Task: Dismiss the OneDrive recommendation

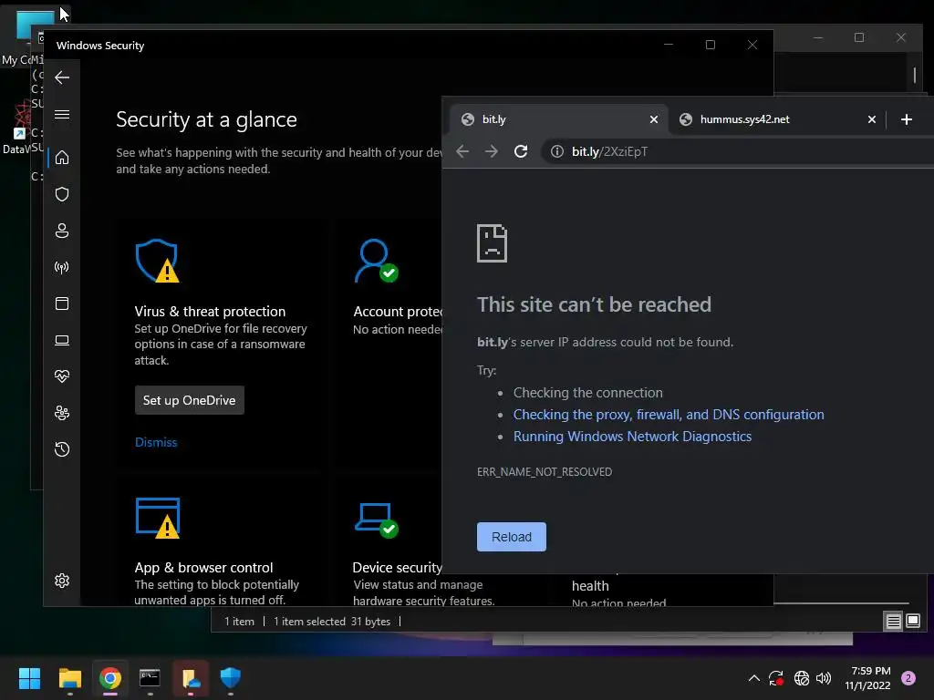Action: tap(156, 442)
